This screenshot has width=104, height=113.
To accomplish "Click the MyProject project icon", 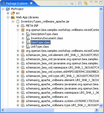I will point(8,9).
